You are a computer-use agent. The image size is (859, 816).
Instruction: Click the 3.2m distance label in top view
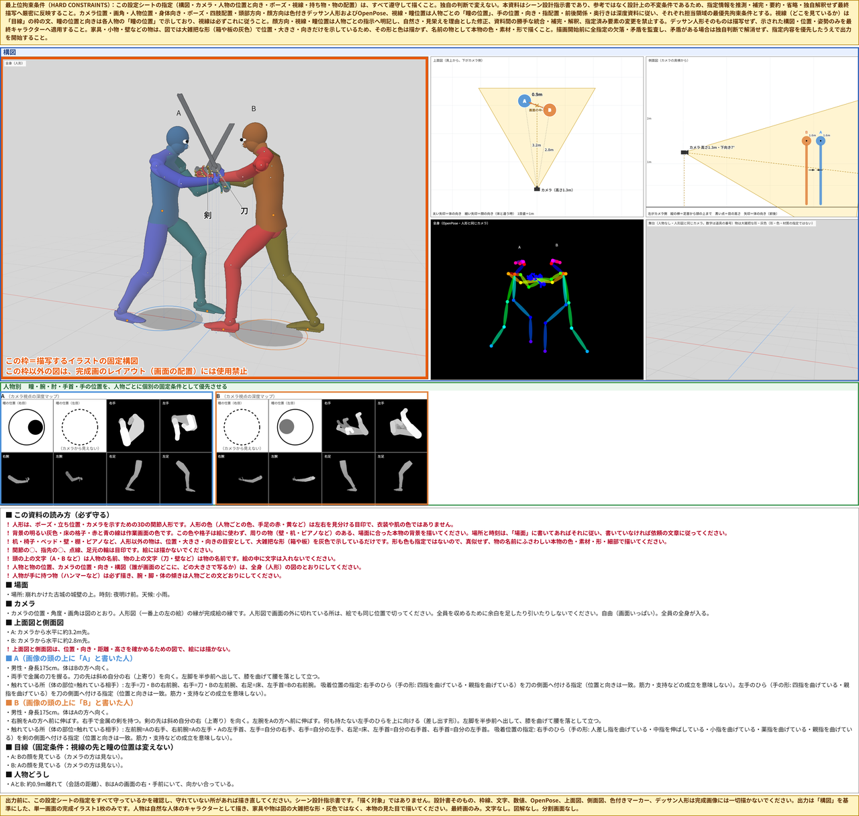pos(536,145)
